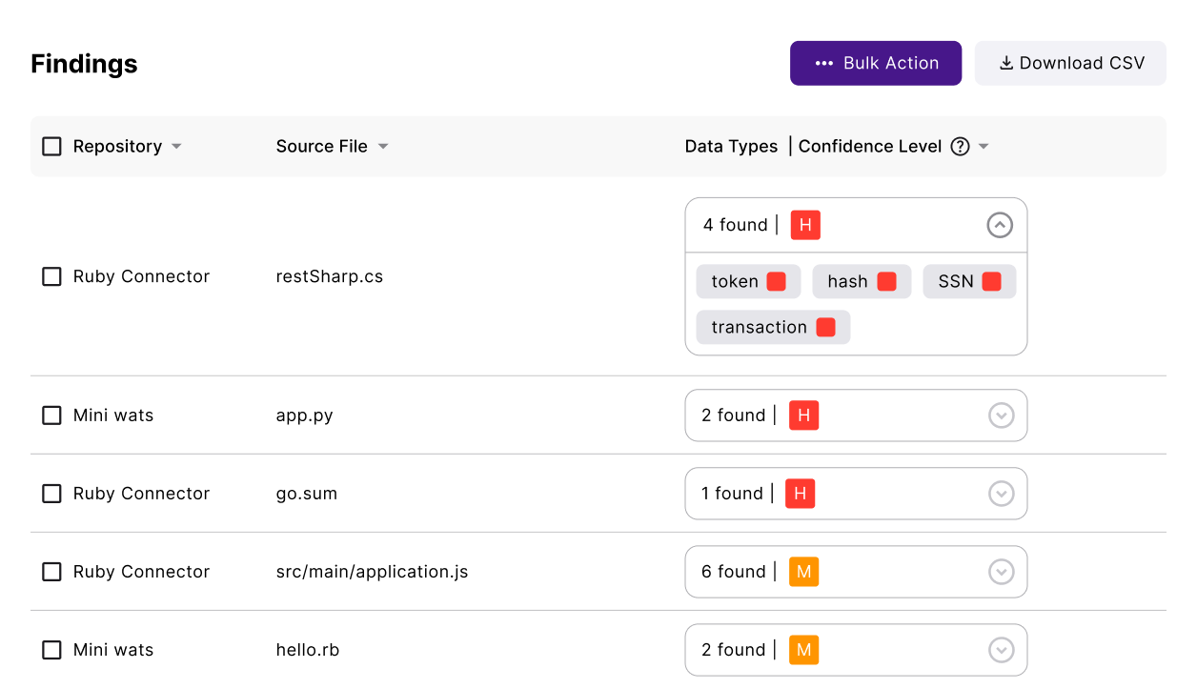This screenshot has width=1197, height=689.
Task: Click the restSharp.cs file name
Action: click(330, 276)
